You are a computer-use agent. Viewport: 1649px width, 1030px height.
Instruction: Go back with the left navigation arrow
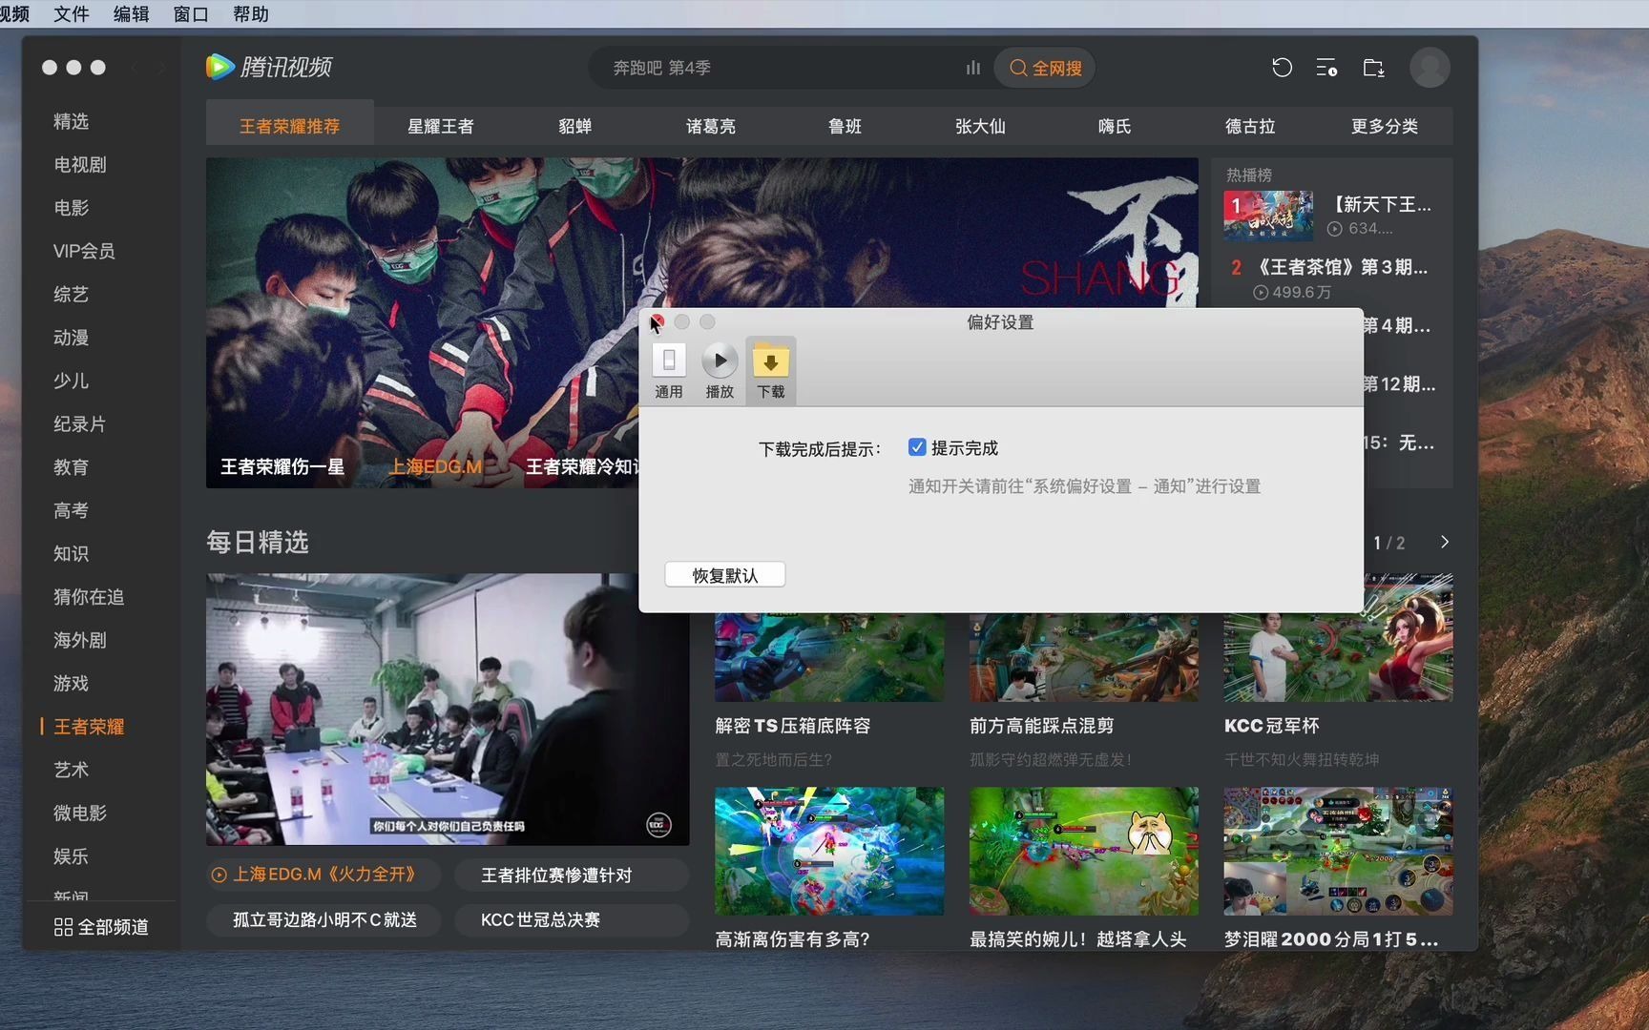pyautogui.click(x=136, y=68)
